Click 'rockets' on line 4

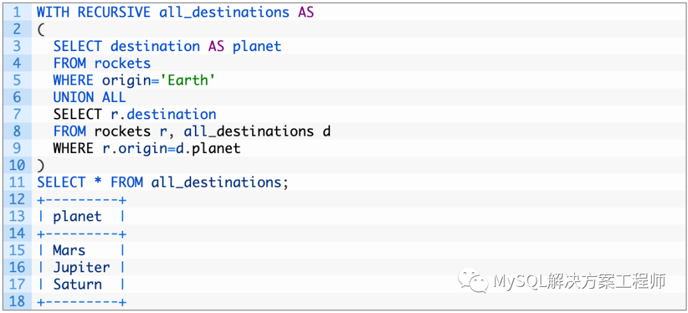pos(122,63)
